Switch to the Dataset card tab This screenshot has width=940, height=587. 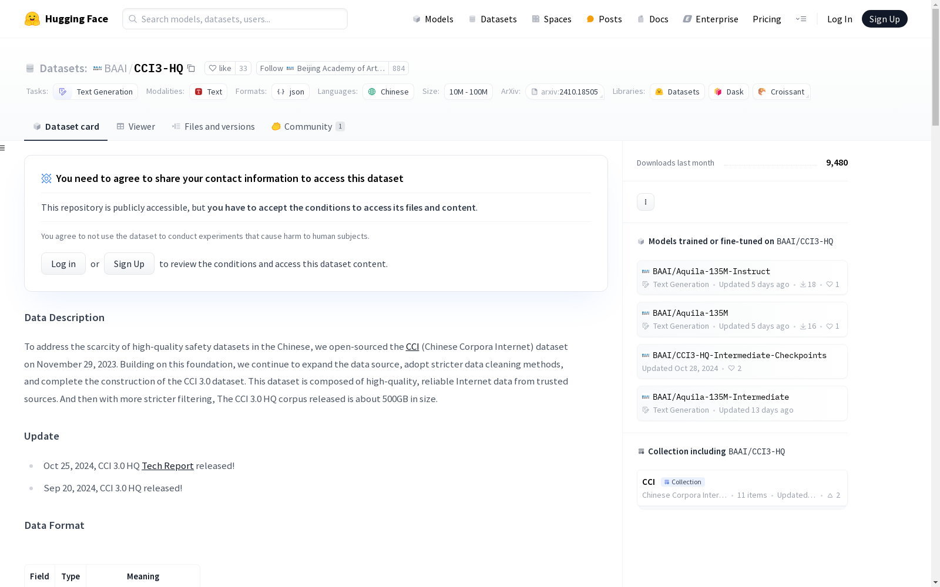(x=66, y=126)
